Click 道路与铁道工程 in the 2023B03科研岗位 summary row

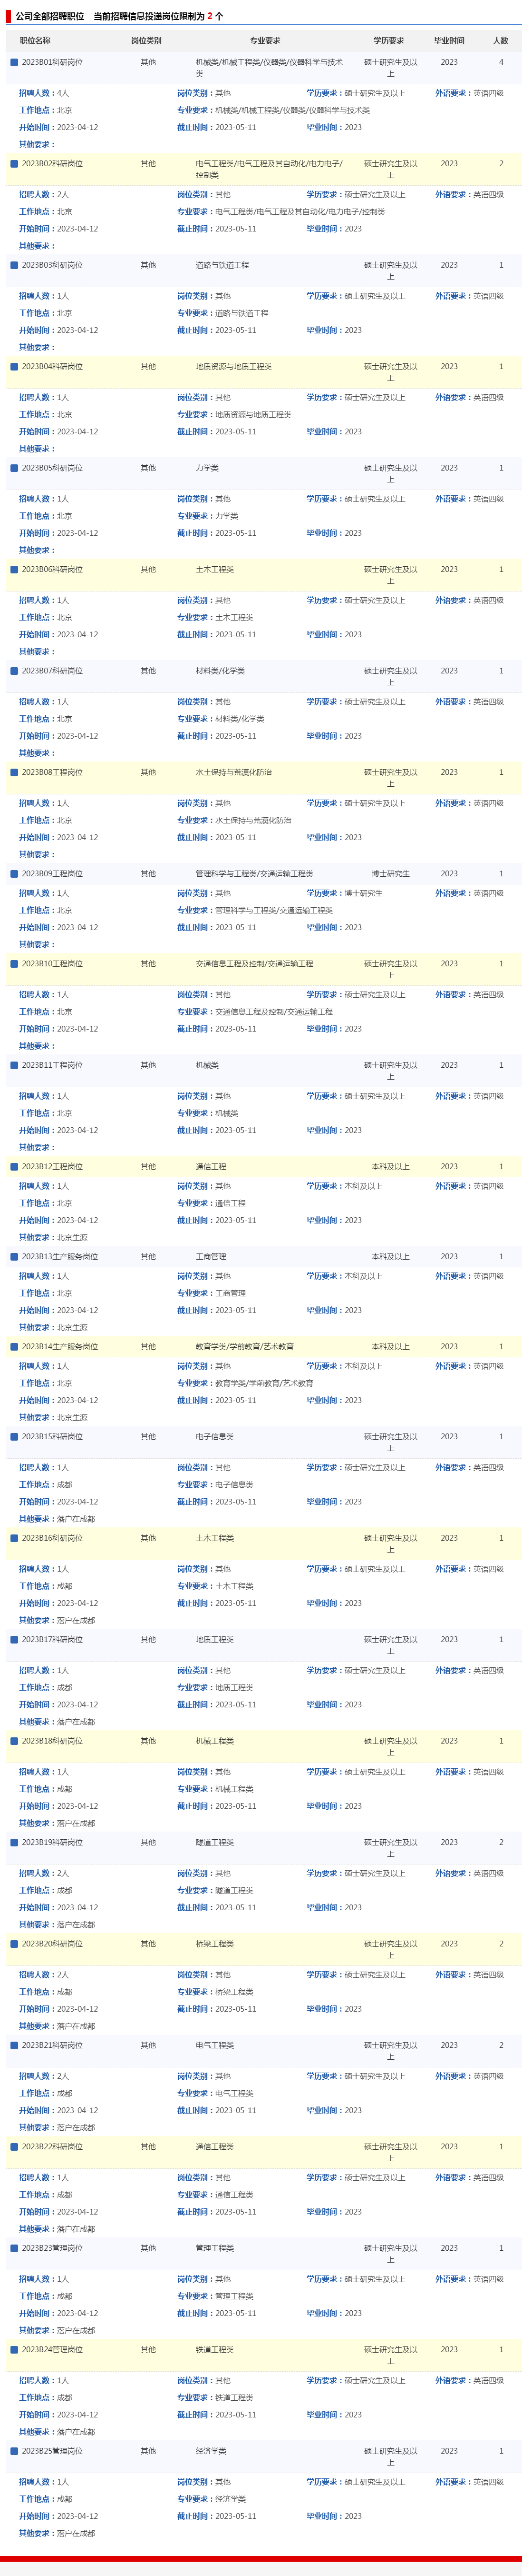click(222, 265)
